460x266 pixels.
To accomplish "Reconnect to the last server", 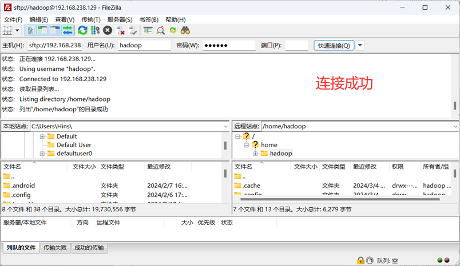I will pyautogui.click(x=133, y=30).
